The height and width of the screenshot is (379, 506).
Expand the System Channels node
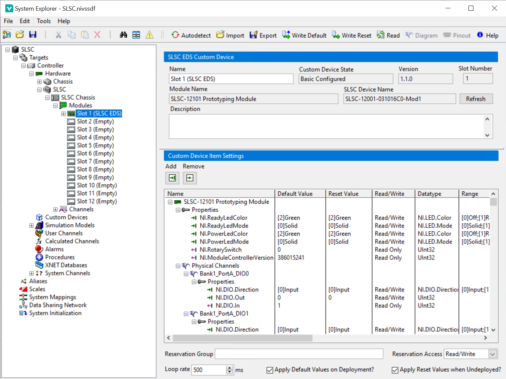[x=31, y=273]
